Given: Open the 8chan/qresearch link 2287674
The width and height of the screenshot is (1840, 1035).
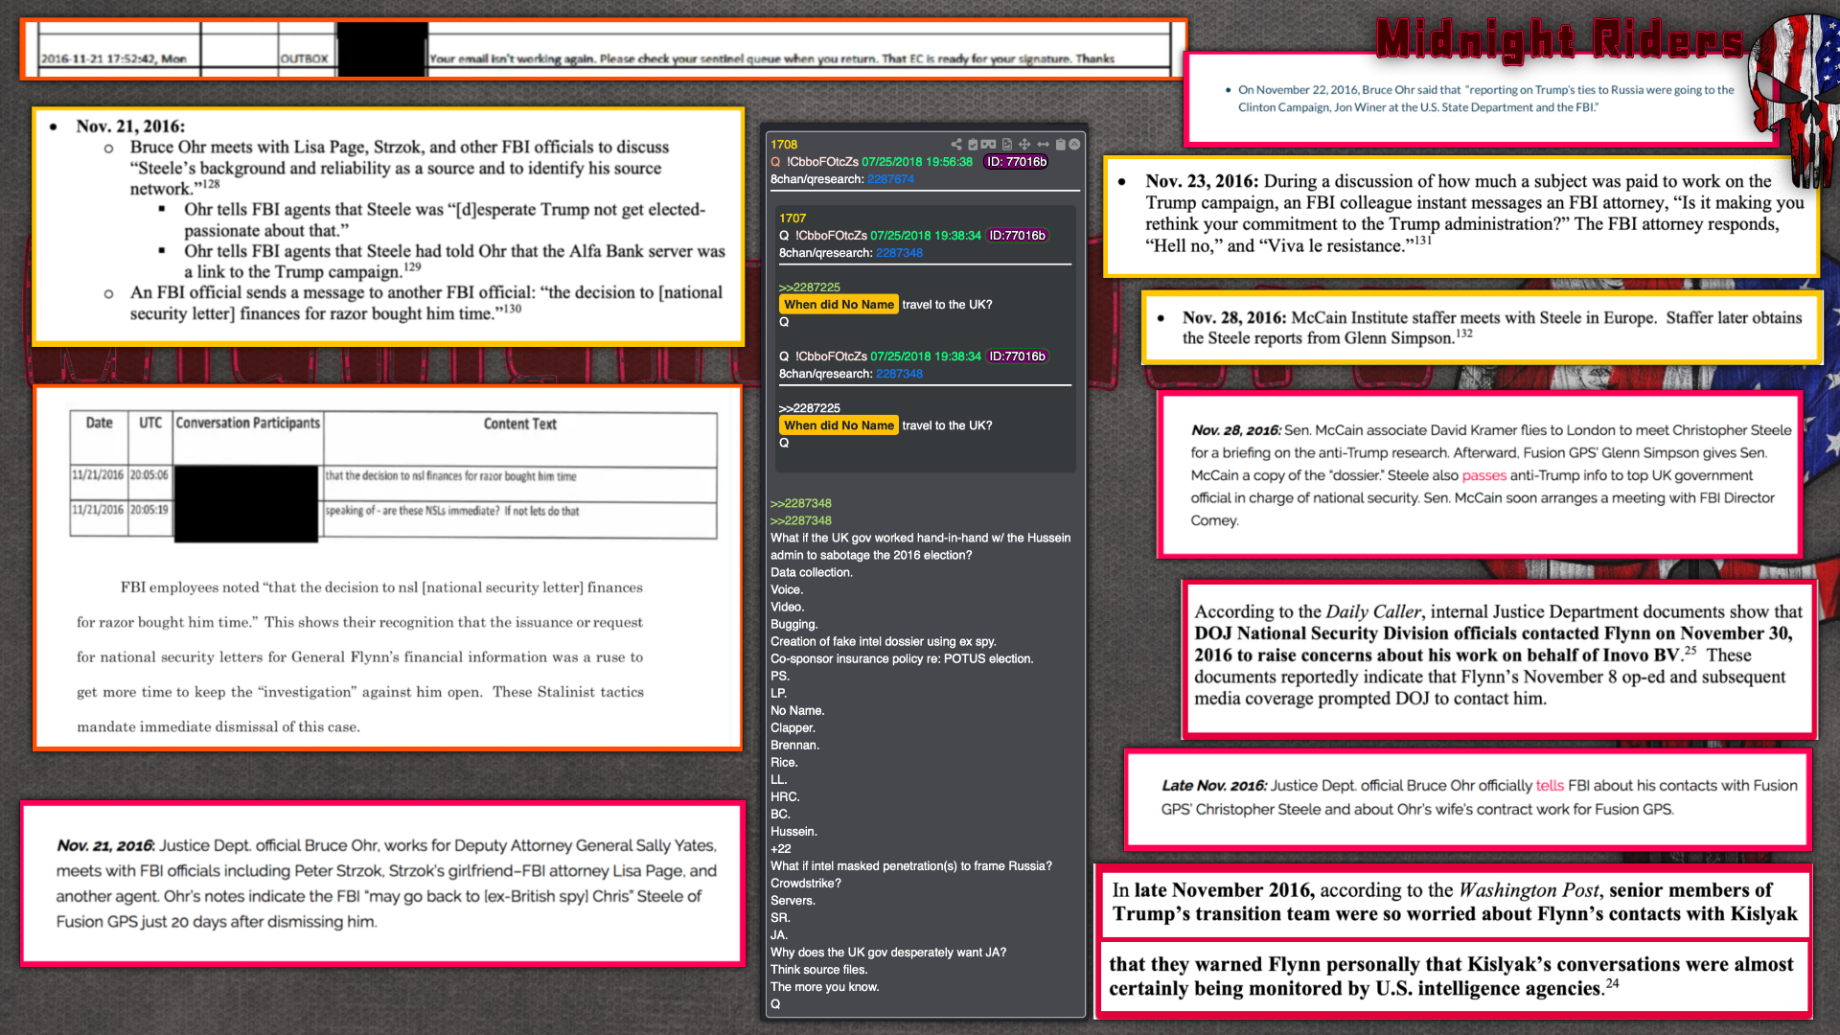Looking at the screenshot, I should click(890, 179).
